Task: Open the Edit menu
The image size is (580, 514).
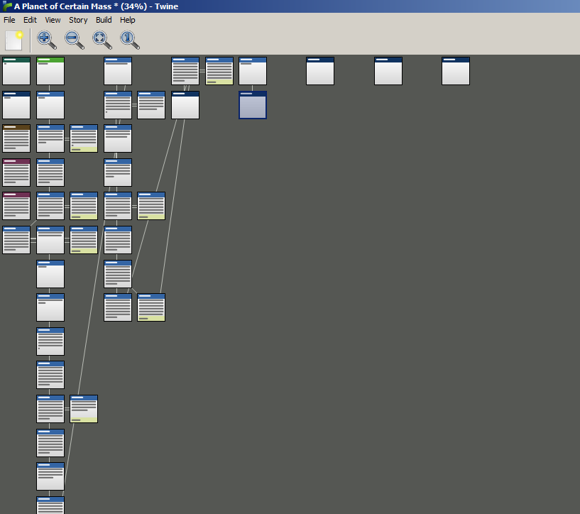Action: [x=30, y=20]
